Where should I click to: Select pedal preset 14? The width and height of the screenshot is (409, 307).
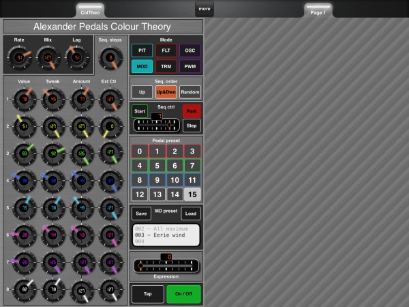coord(175,194)
